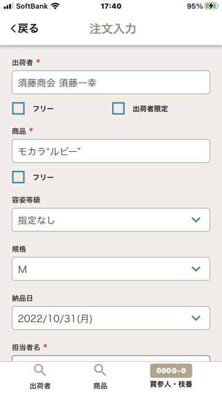Tap the Wi-Fi status icon

coord(55,6)
